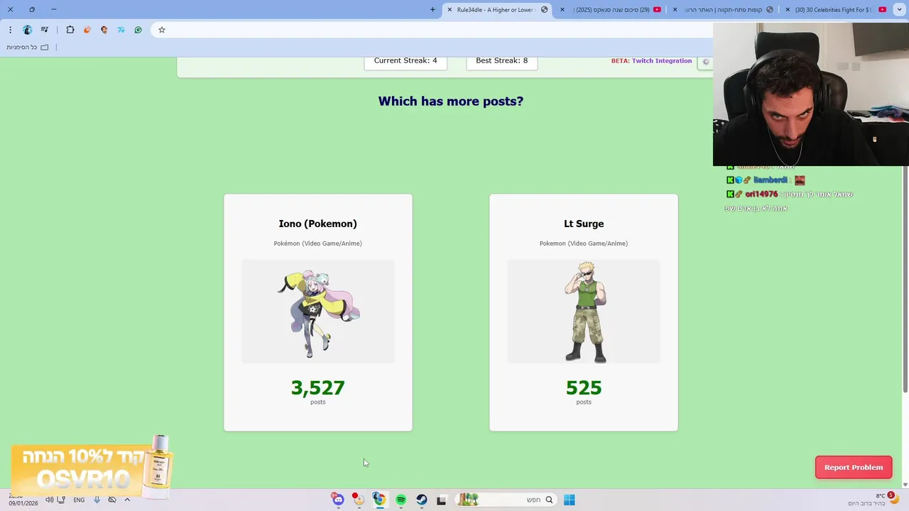Open media controls playlist icon
The width and height of the screenshot is (909, 511).
pyautogui.click(x=45, y=30)
